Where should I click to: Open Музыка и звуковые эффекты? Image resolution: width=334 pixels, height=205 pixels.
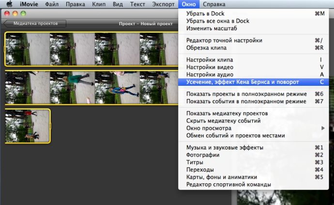[x=254, y=147]
